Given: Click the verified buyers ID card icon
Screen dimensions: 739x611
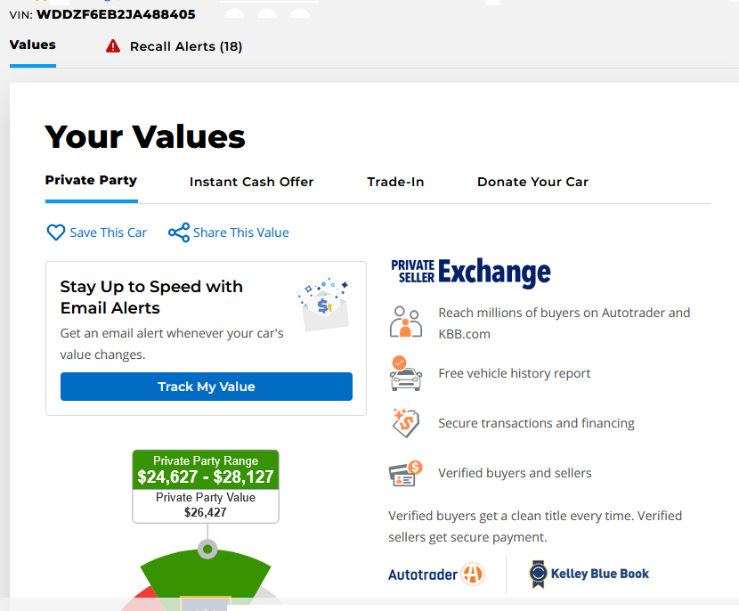Looking at the screenshot, I should 406,473.
